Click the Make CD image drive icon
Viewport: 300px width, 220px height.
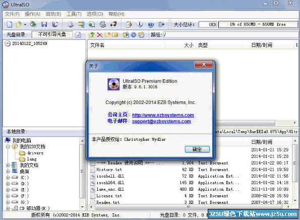[x=71, y=25]
